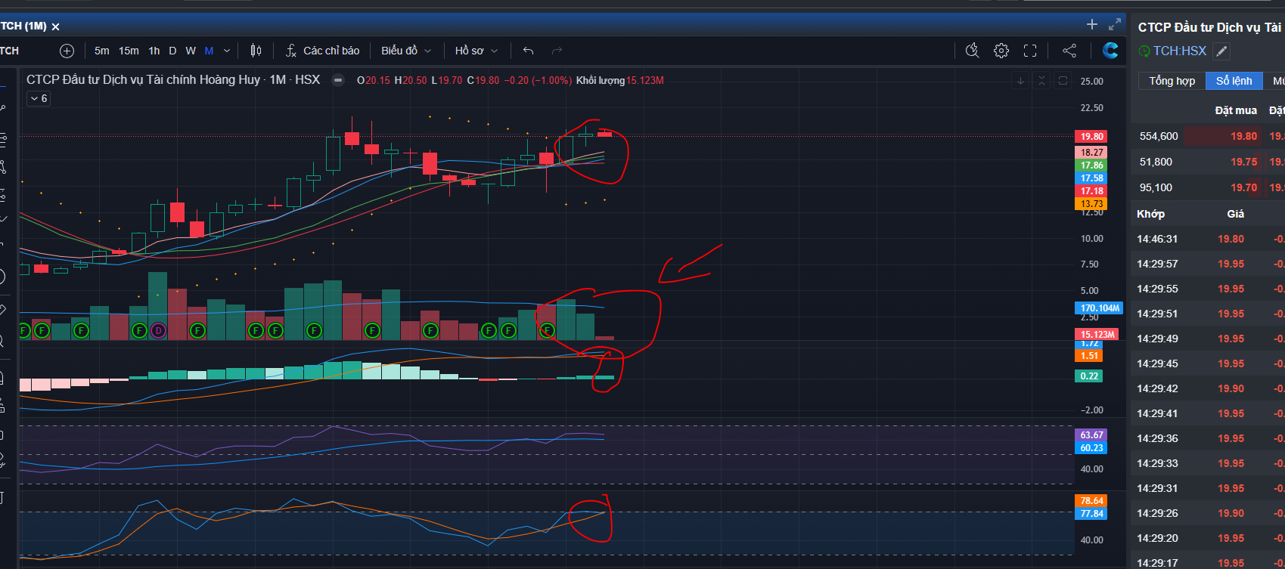Viewport: 1285px width, 569px height.
Task: Click the volume label 170.104M
Action: pos(1099,308)
